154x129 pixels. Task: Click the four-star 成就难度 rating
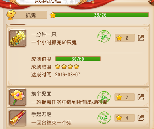(x=67, y=67)
